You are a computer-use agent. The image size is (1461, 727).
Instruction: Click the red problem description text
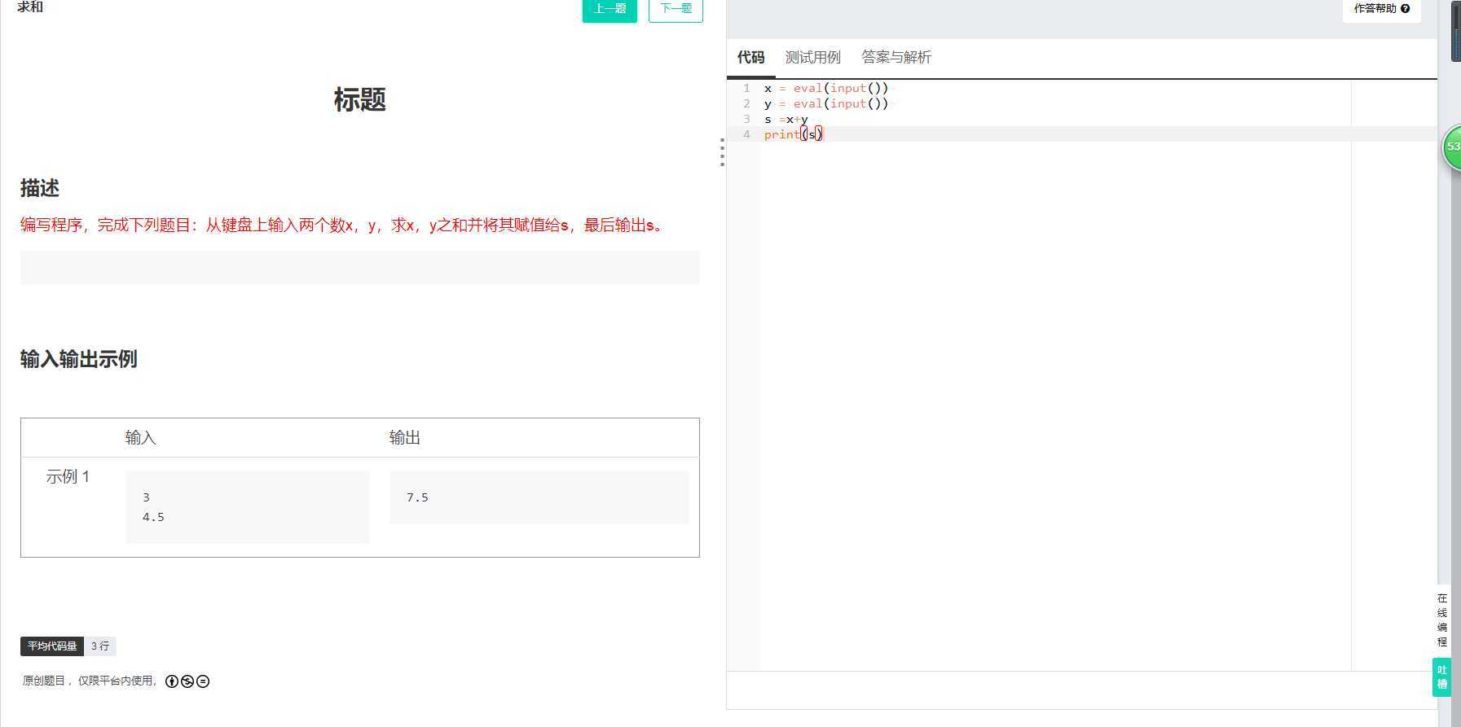click(x=344, y=226)
